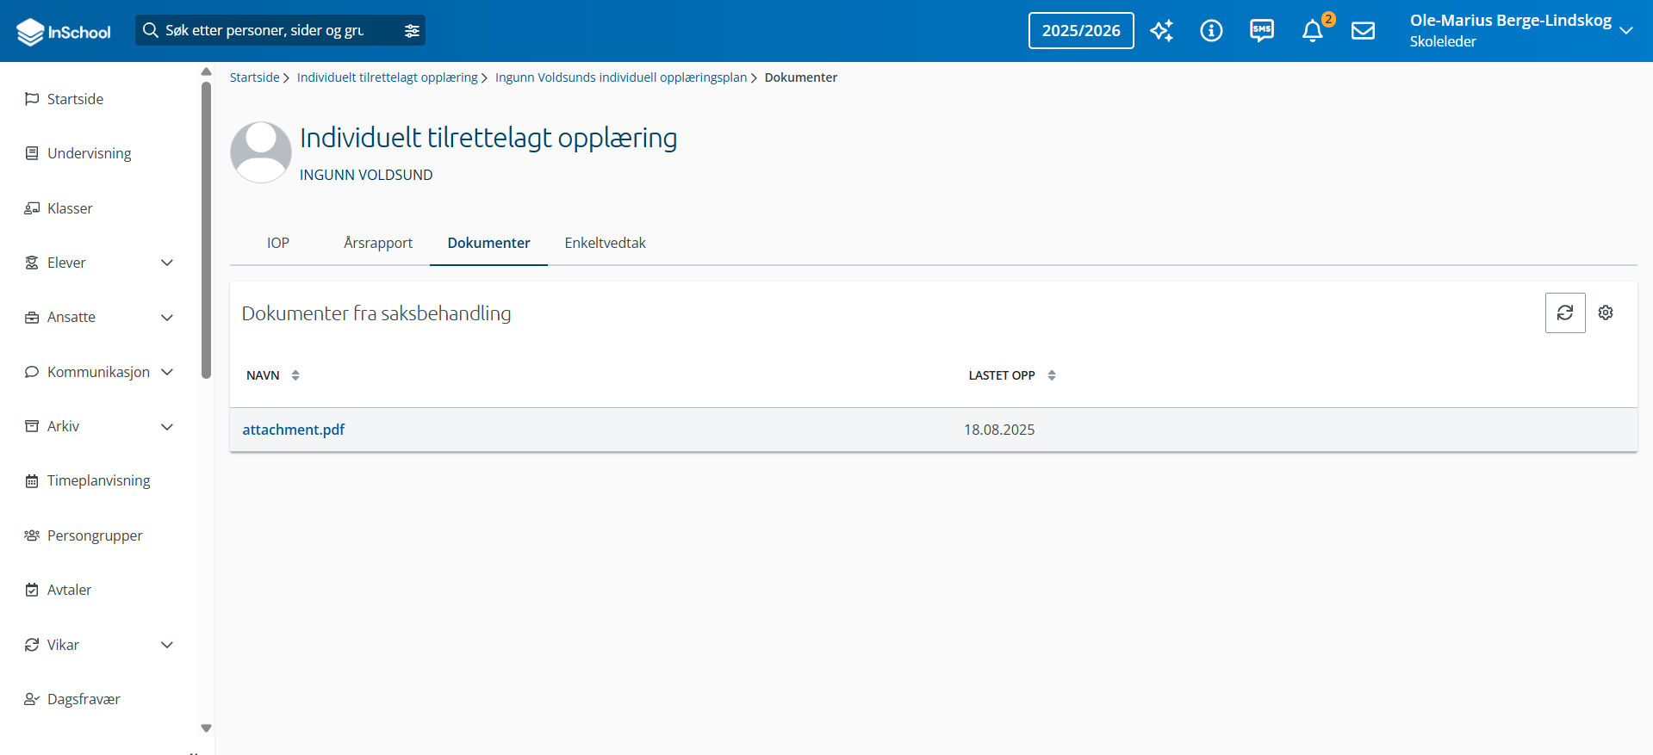Click the Startside flag icon

(x=32, y=99)
